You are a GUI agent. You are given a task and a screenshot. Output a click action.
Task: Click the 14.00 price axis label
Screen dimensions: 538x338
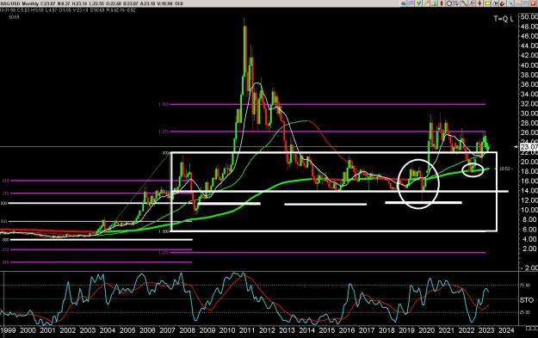pyautogui.click(x=529, y=191)
